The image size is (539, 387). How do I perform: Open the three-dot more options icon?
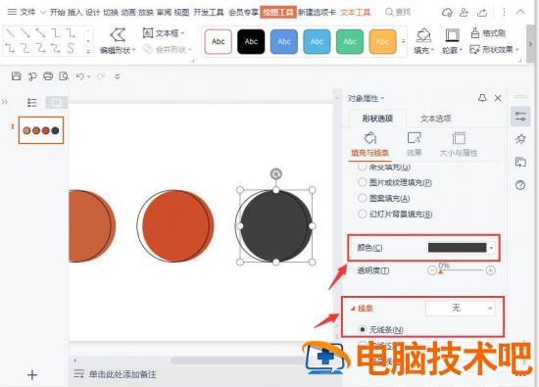[504, 13]
